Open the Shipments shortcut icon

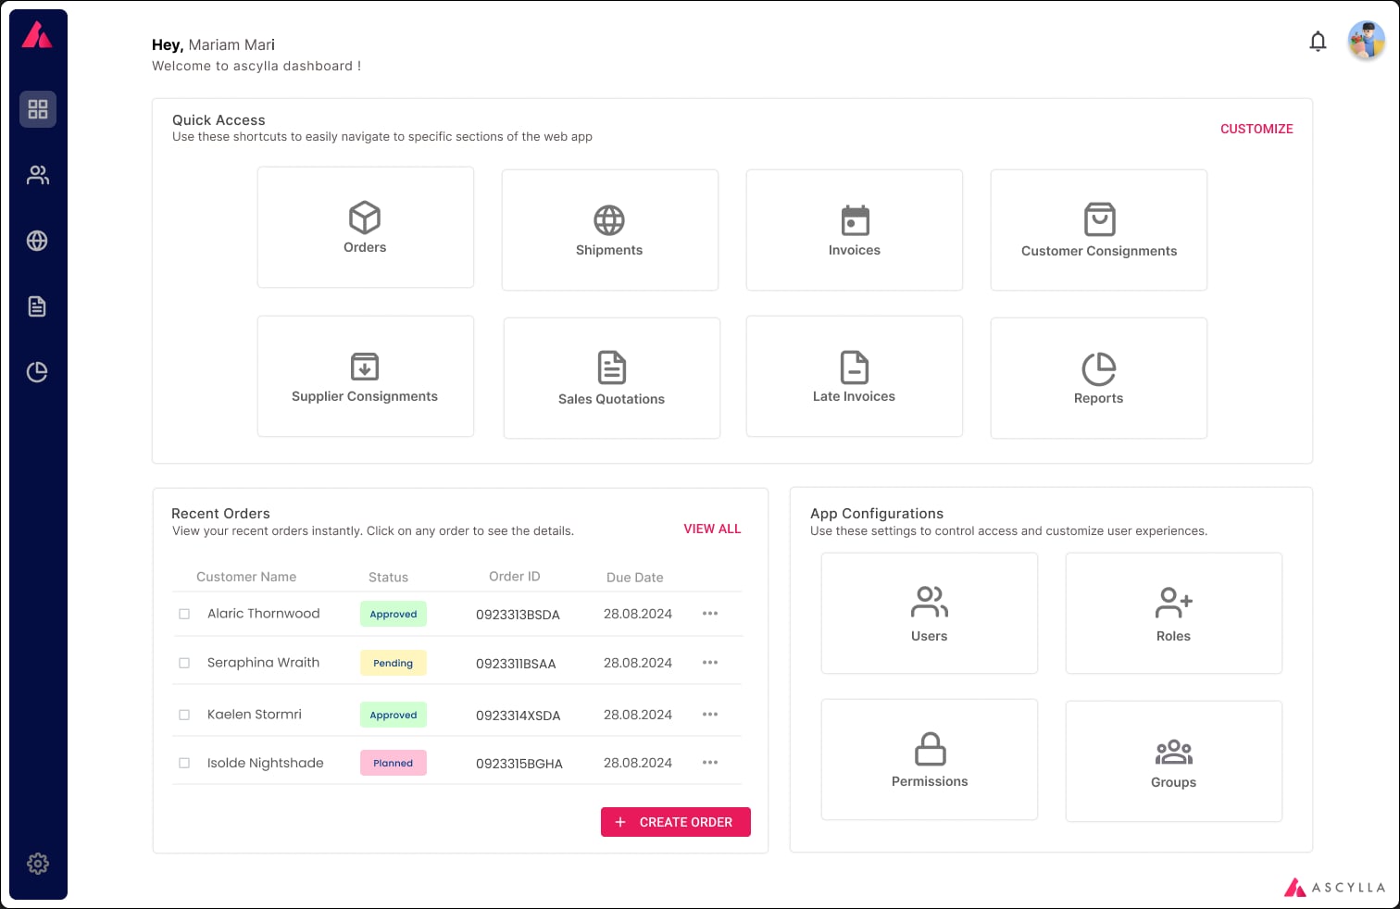tap(608, 221)
